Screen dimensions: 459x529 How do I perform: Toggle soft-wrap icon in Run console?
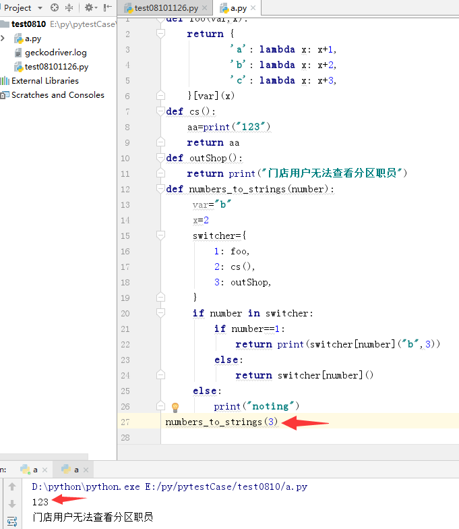coord(11,522)
